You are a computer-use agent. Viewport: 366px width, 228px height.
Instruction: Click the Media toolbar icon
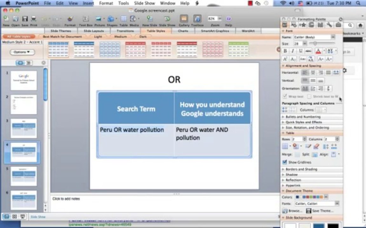(x=133, y=19)
